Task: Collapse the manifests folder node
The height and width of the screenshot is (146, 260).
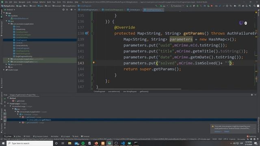Action: [6, 16]
